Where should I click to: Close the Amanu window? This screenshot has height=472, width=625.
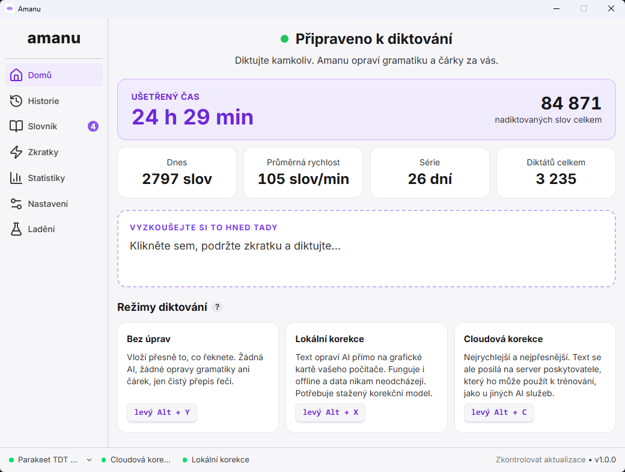[x=611, y=8]
